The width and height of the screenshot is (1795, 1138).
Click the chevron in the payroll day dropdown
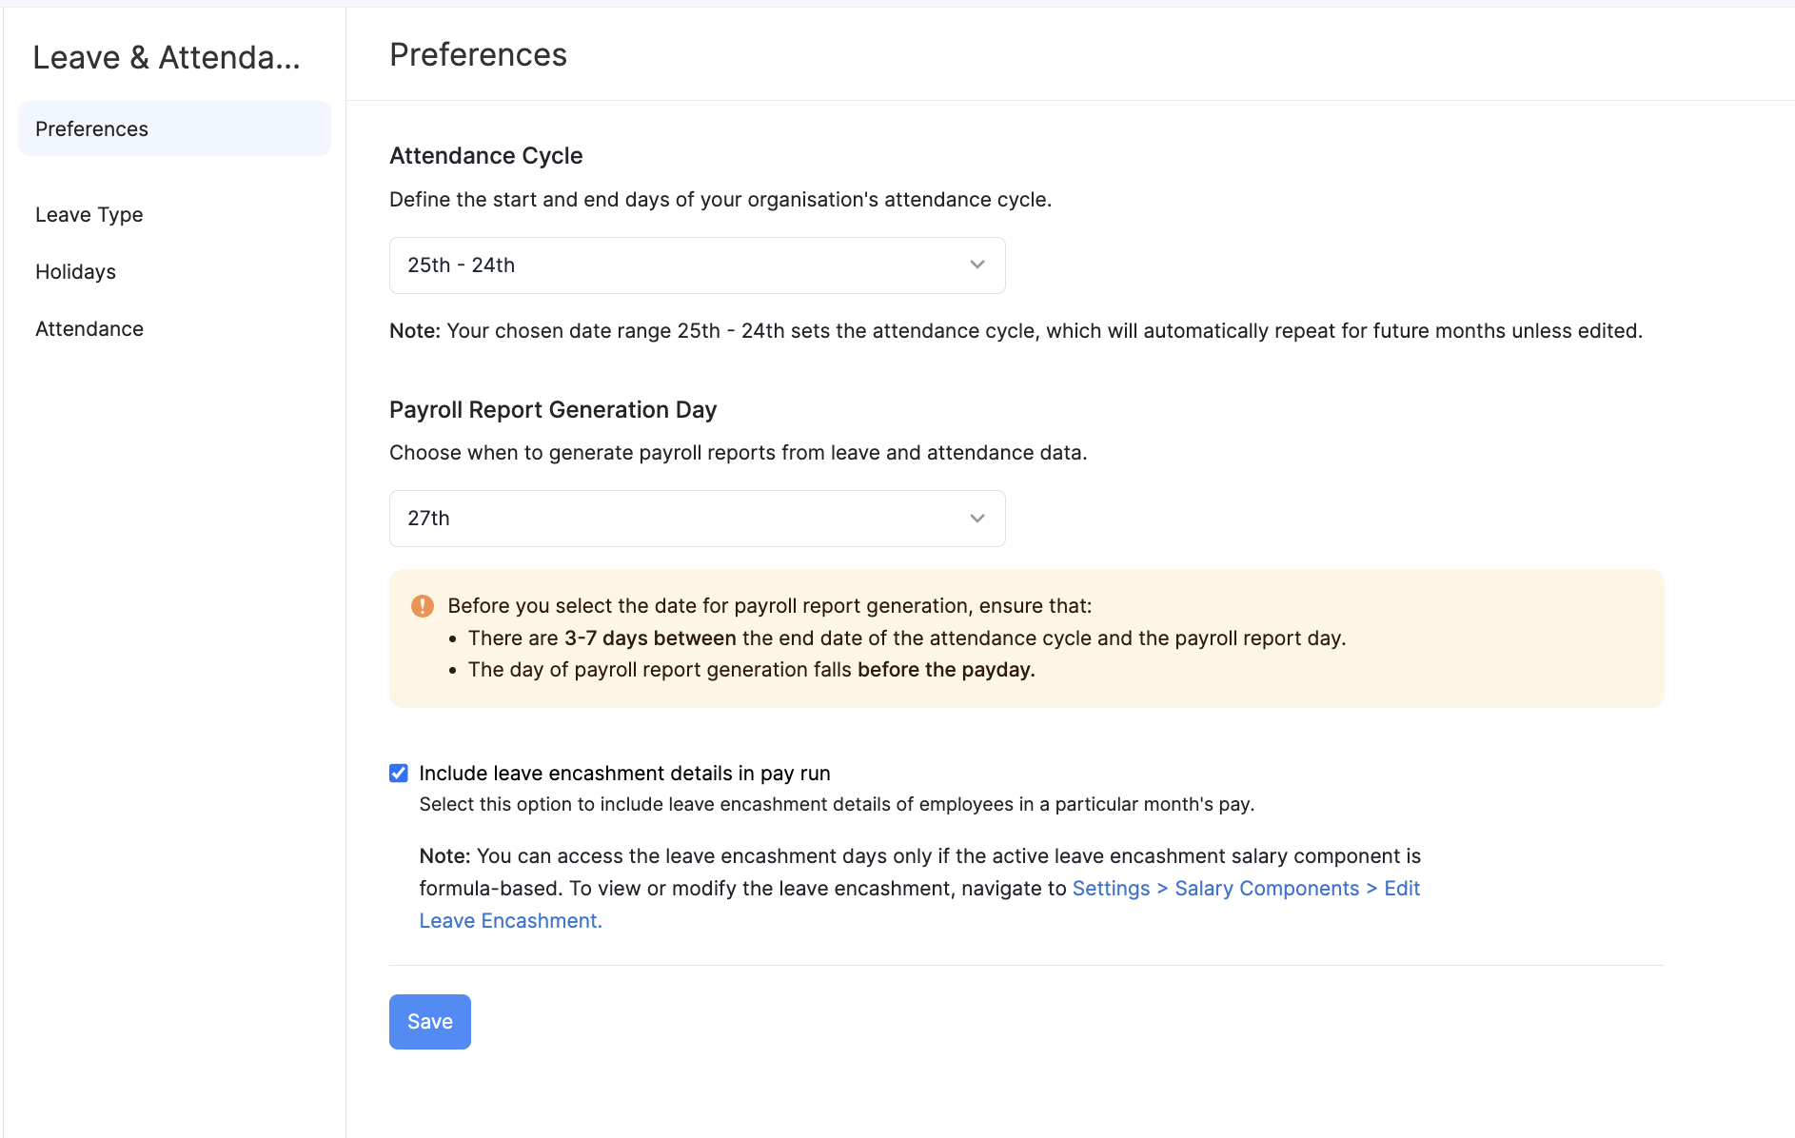(x=976, y=519)
